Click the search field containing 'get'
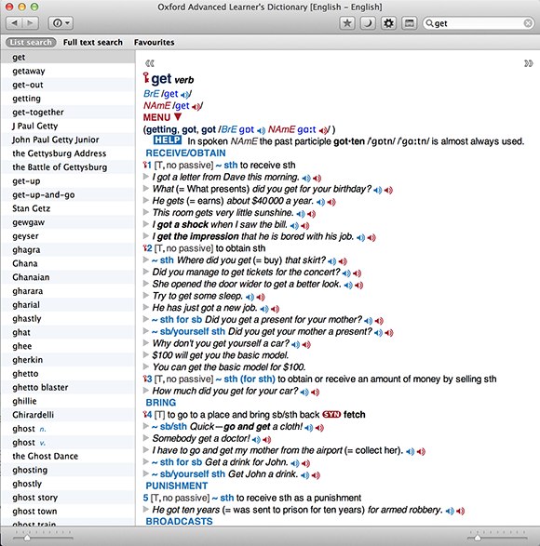 478,23
